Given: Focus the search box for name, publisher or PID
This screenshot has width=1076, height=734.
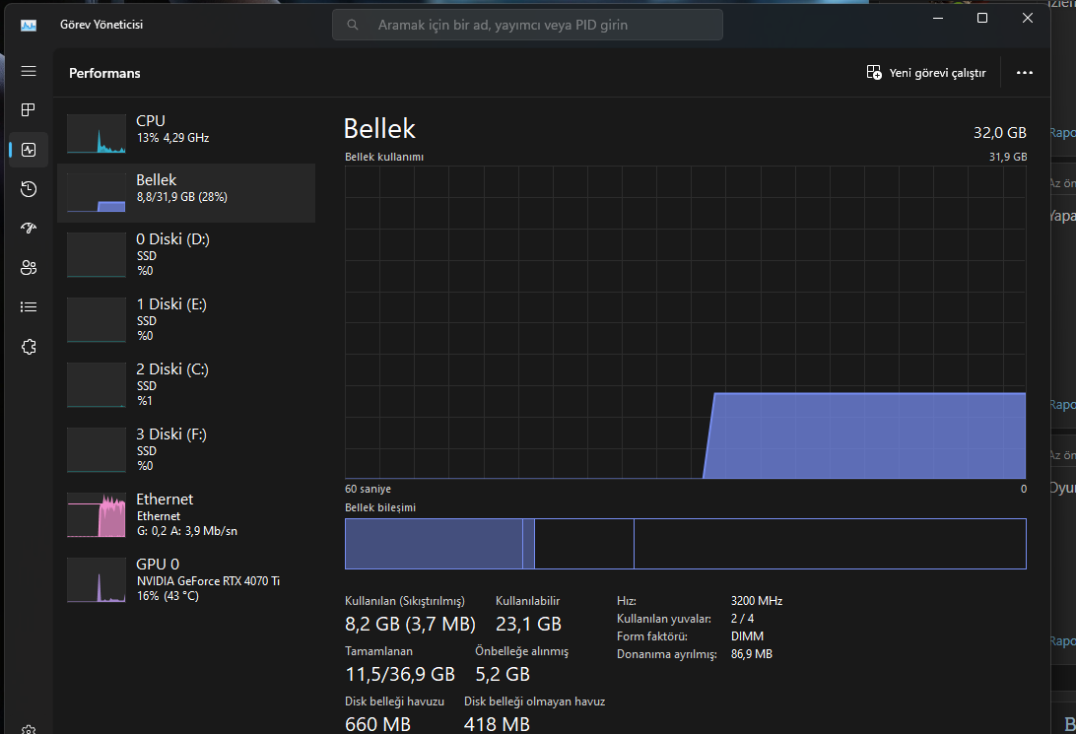Looking at the screenshot, I should [527, 25].
